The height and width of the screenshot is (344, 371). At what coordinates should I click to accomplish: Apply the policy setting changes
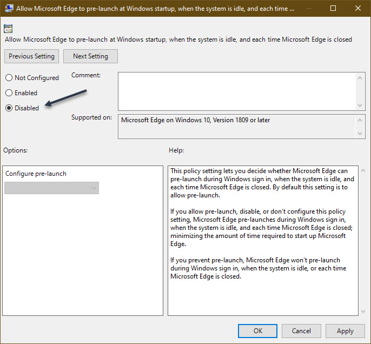click(345, 331)
